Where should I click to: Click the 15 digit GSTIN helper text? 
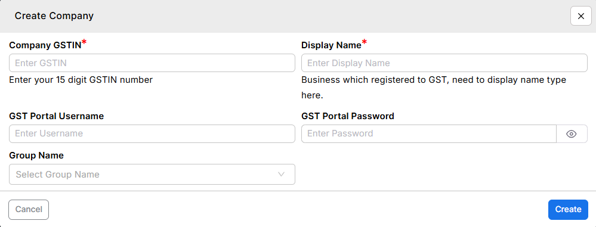point(81,80)
